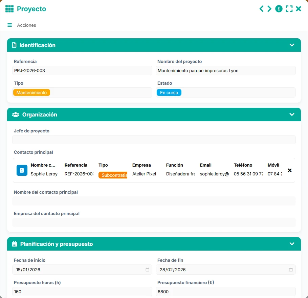Viewport: 308px width, 298px height.
Task: Click the sophie.leroy@ email cell
Action: pos(215,174)
